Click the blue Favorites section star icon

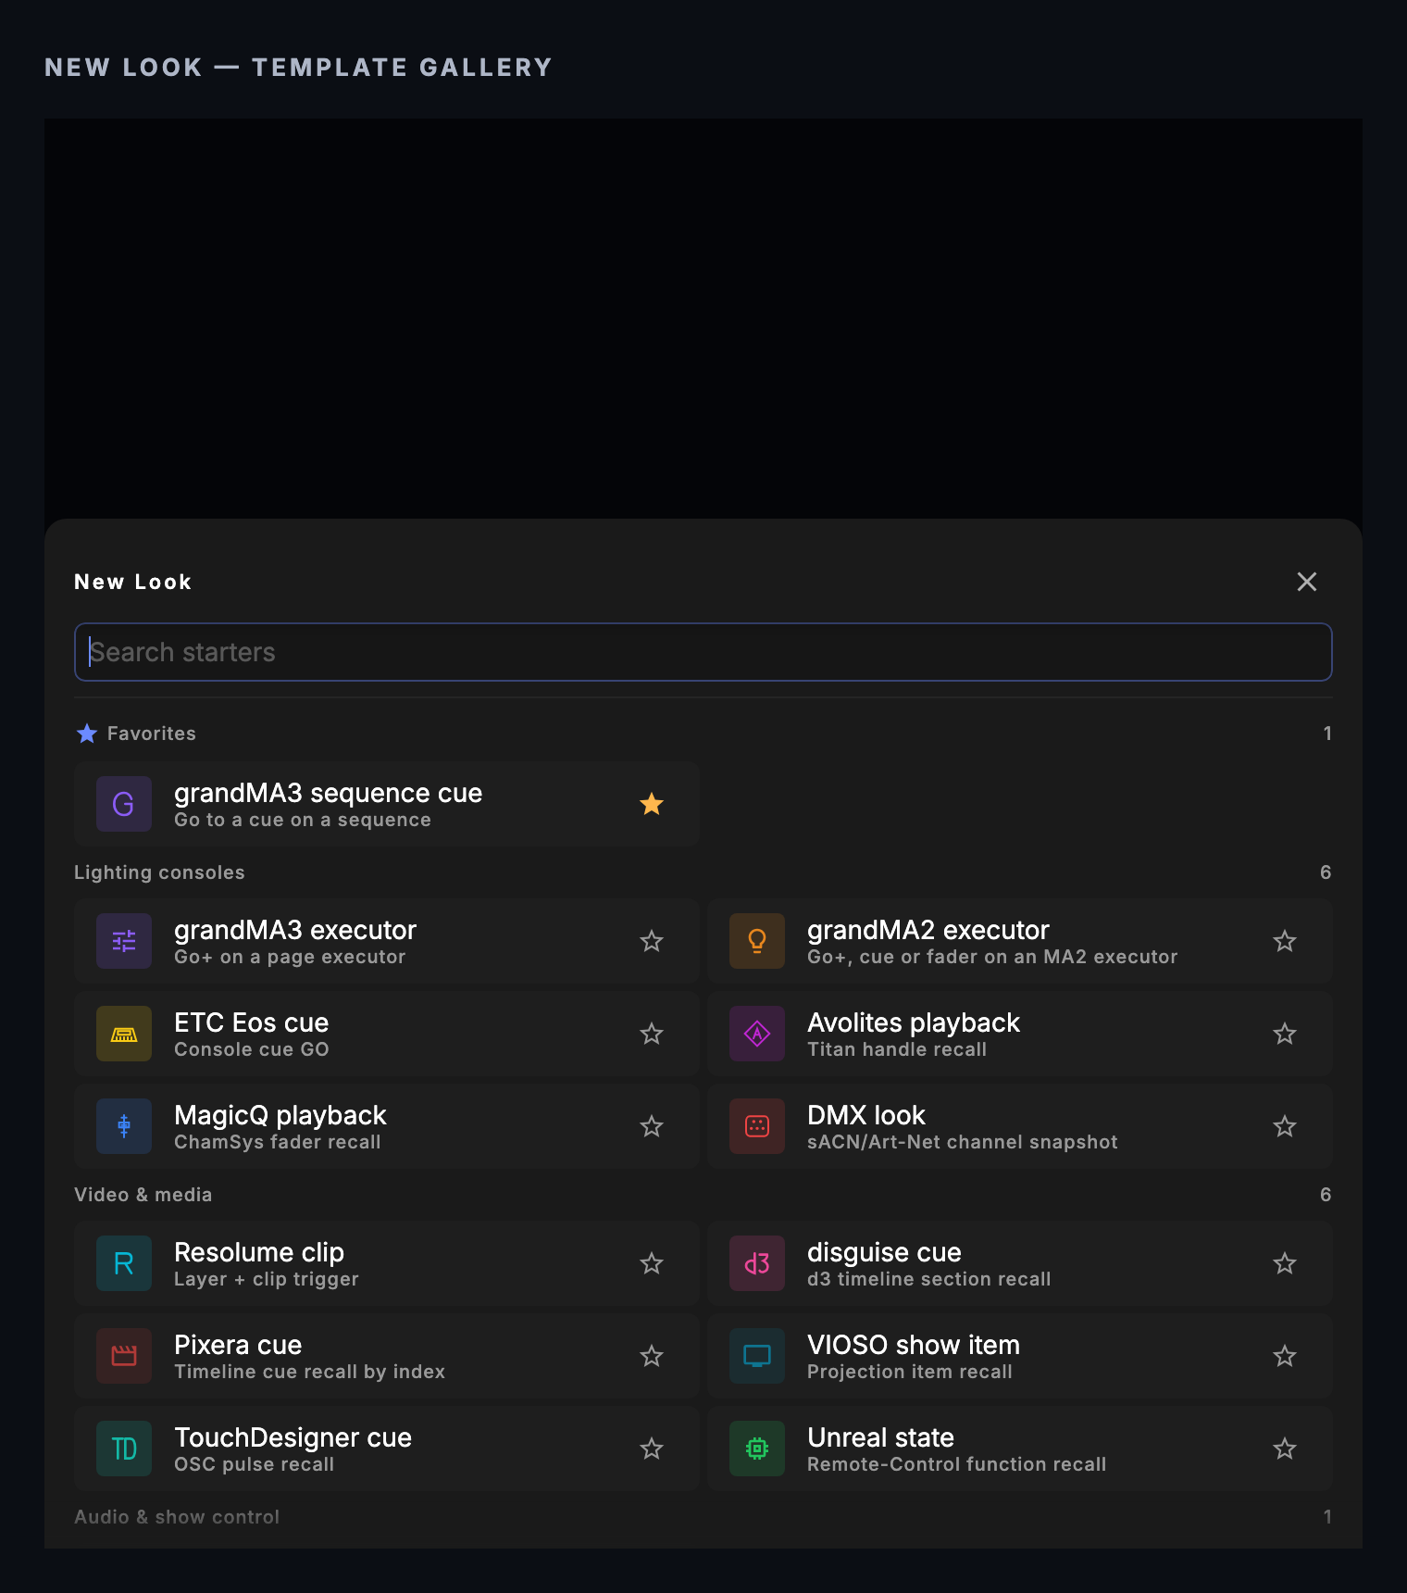(x=87, y=734)
